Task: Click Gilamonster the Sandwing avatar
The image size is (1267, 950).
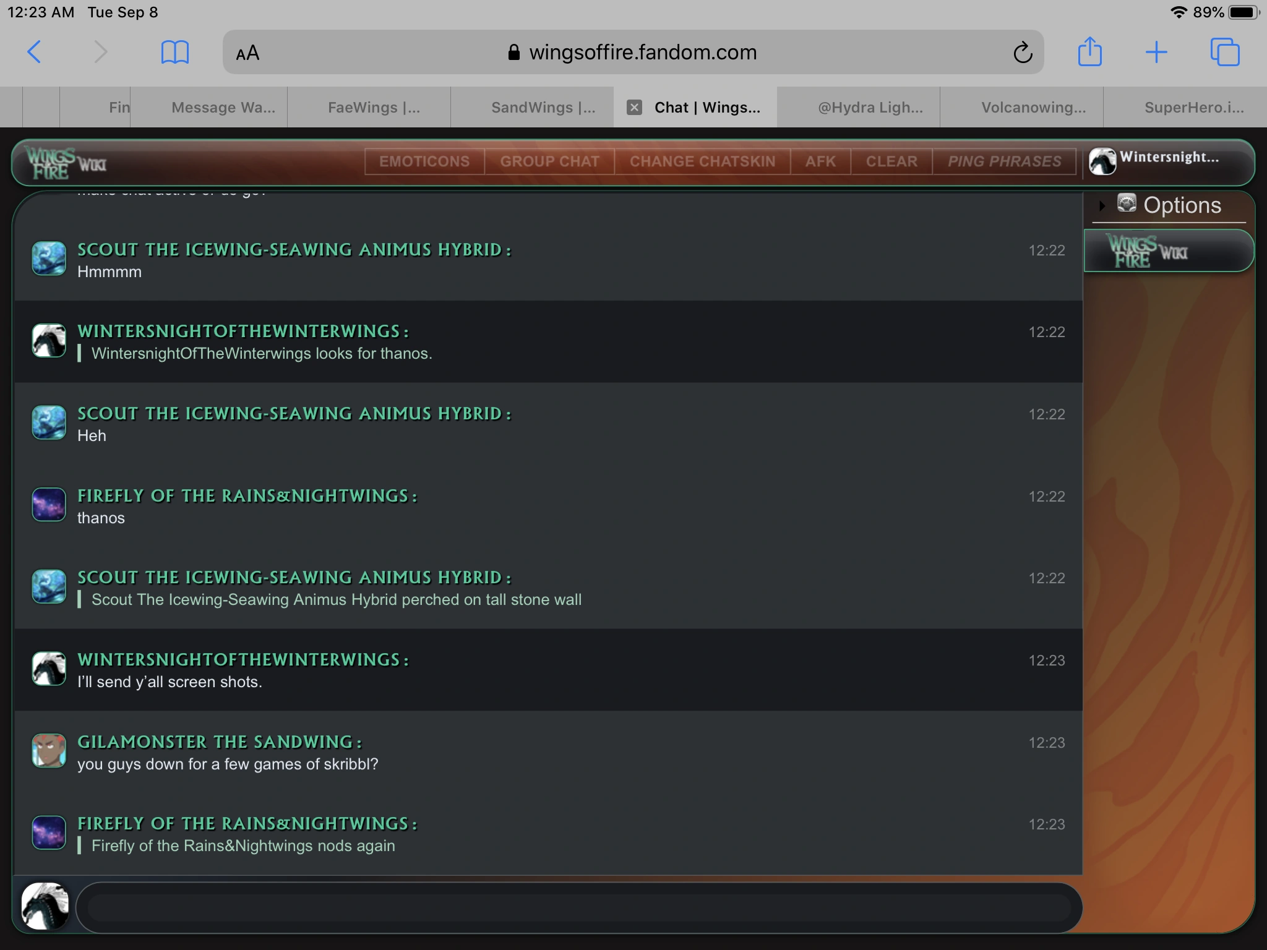Action: [x=49, y=751]
